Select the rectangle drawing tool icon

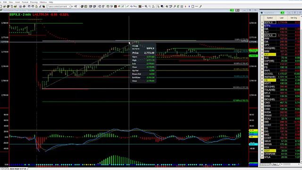[193, 6]
